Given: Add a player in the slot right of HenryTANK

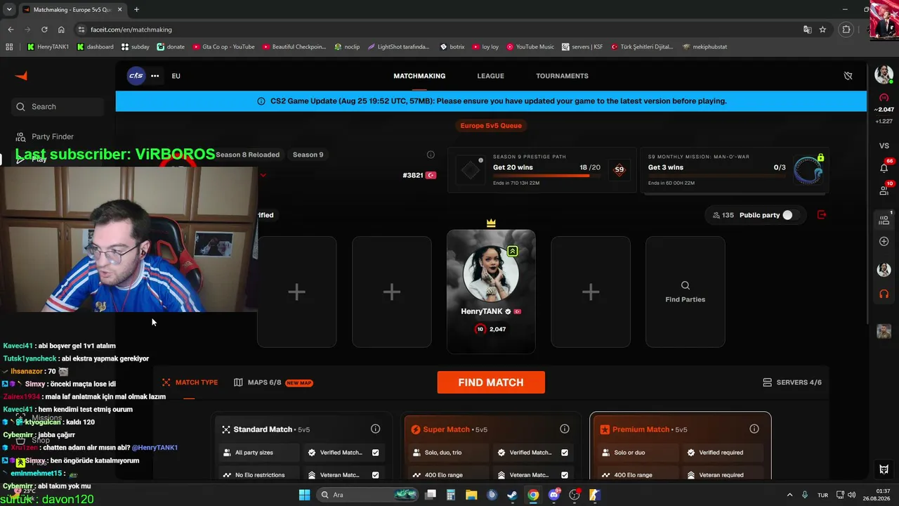Looking at the screenshot, I should pyautogui.click(x=591, y=292).
